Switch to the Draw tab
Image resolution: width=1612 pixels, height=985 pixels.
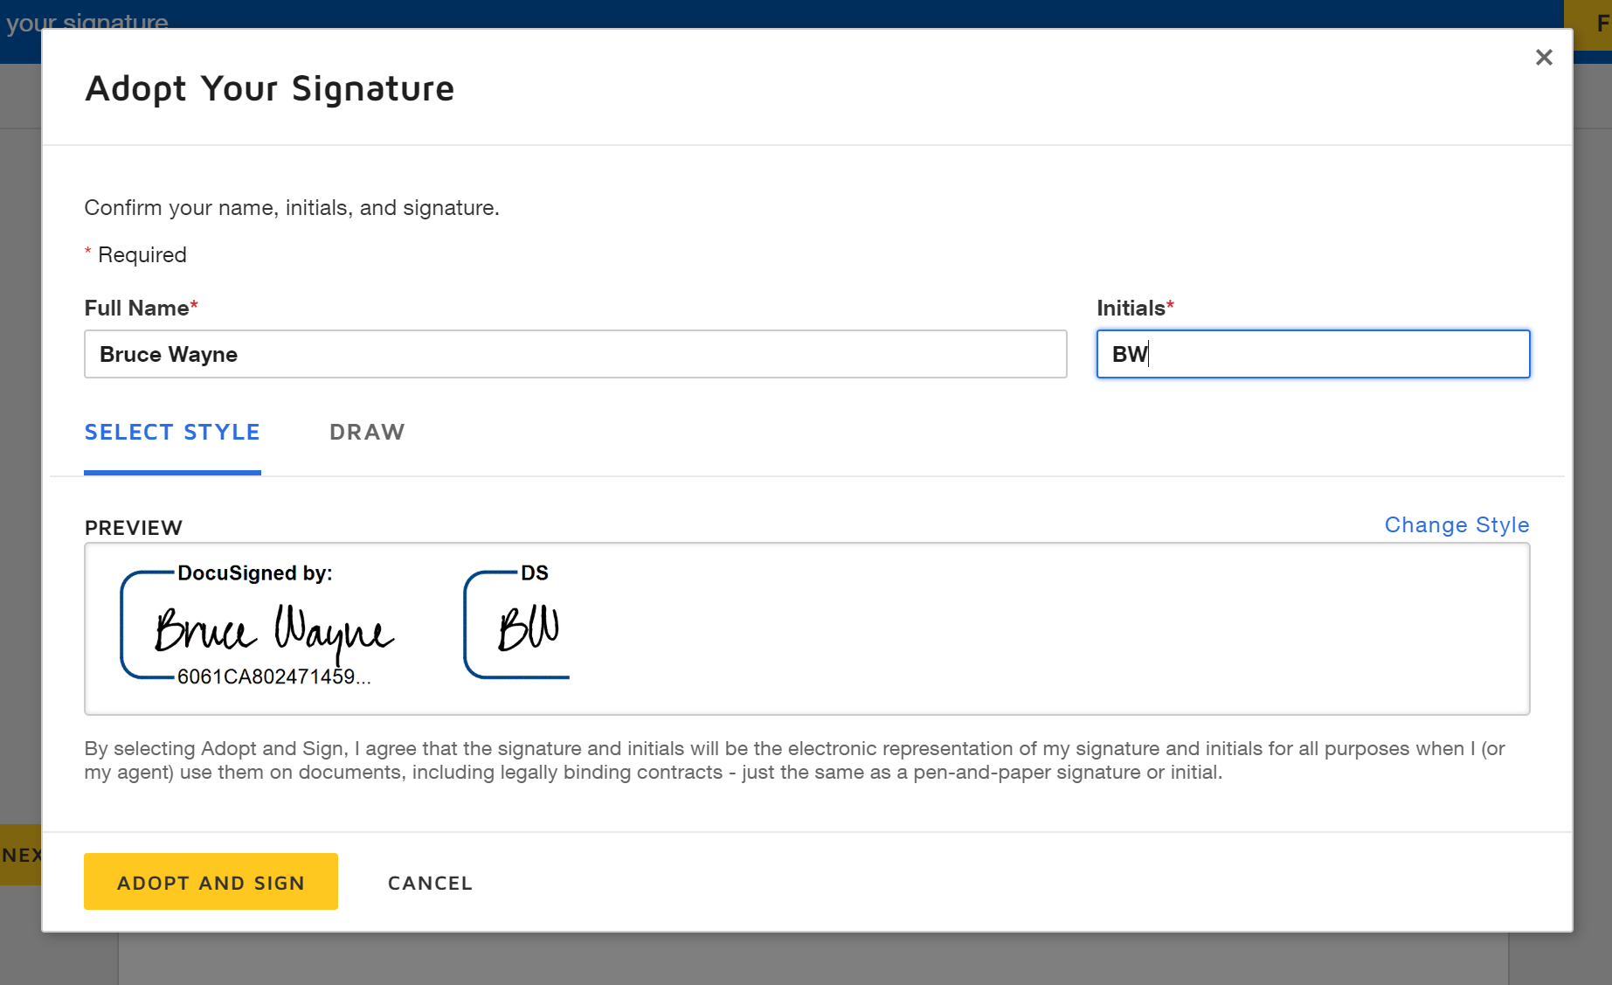[367, 433]
